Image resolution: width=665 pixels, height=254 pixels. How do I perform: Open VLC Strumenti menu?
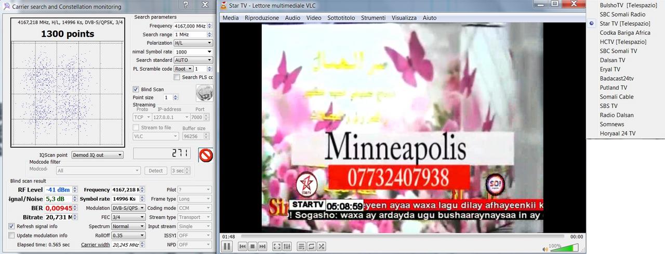pos(374,18)
